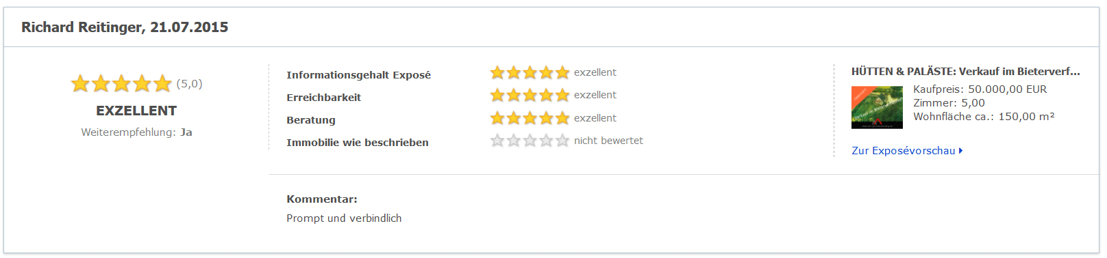This screenshot has height=258, width=1107.
Task: Click the nicht bewertet status text
Action: coord(608,141)
